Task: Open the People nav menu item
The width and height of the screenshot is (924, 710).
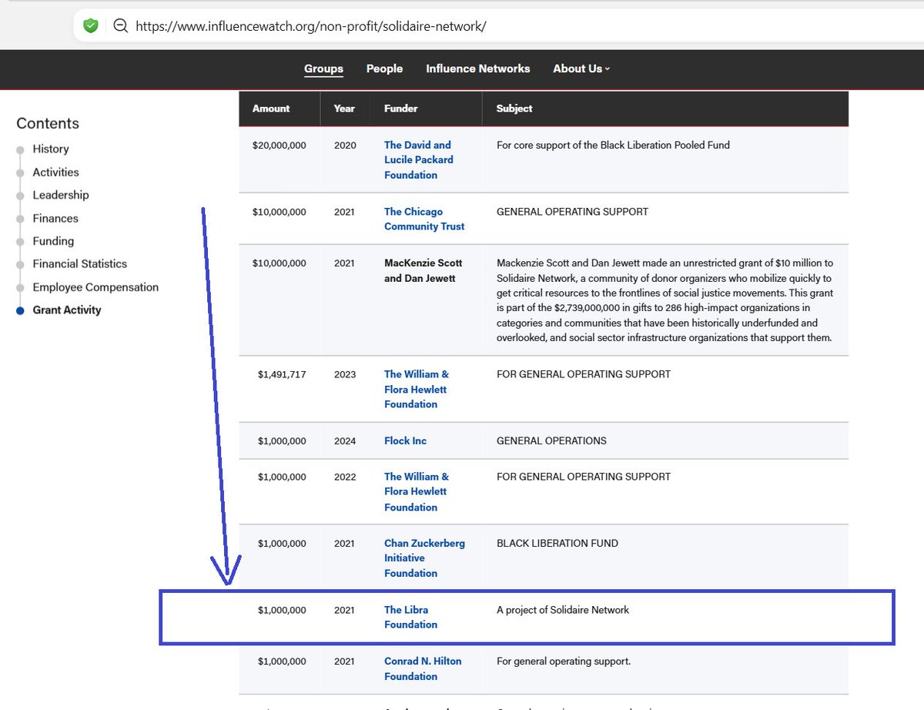Action: coord(384,69)
